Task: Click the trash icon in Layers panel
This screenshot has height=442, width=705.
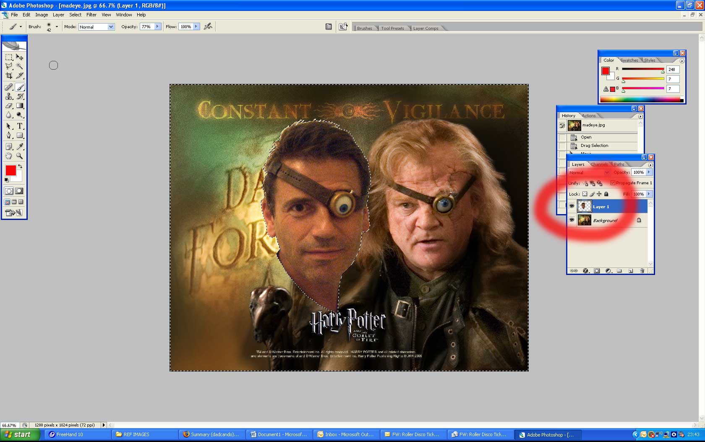Action: 642,271
